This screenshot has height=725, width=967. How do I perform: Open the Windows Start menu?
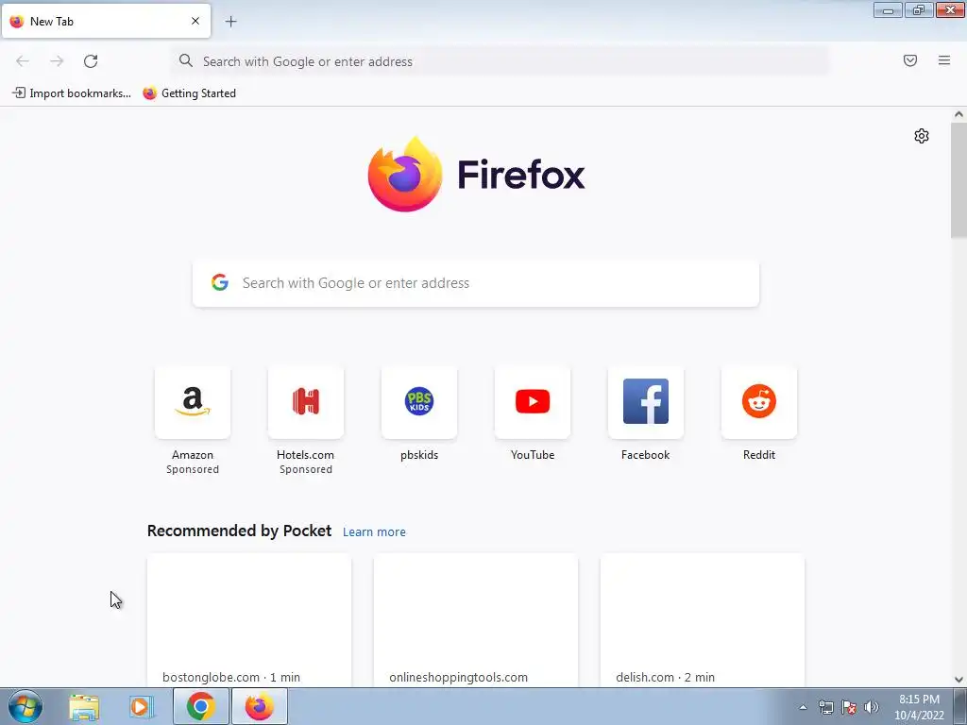pyautogui.click(x=25, y=706)
